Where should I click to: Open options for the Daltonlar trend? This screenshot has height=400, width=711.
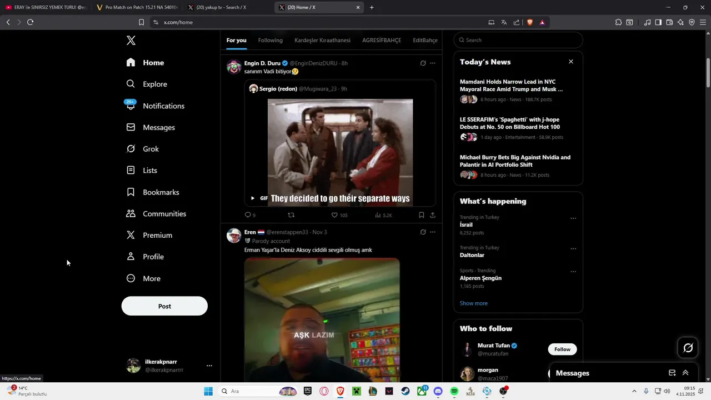pos(573,249)
